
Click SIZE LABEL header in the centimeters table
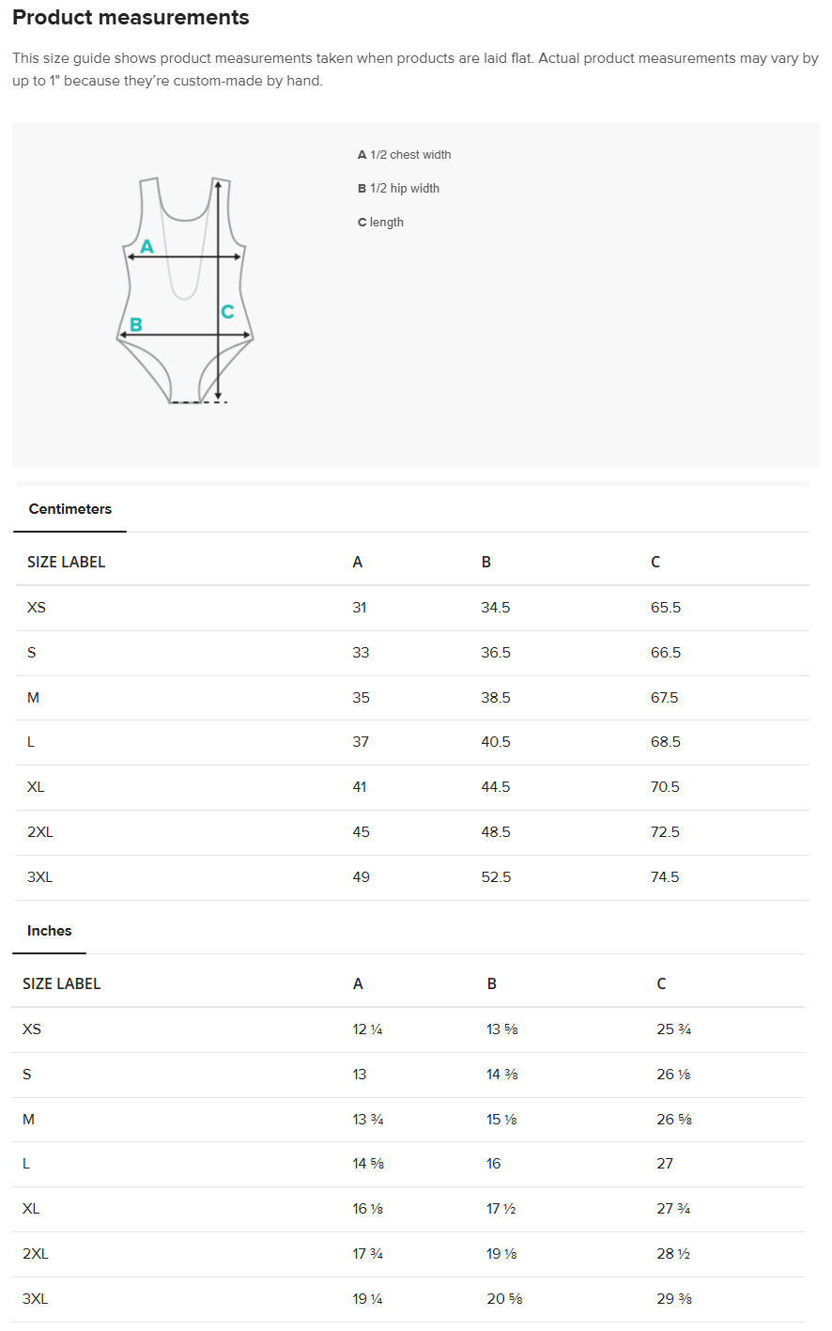[67, 562]
